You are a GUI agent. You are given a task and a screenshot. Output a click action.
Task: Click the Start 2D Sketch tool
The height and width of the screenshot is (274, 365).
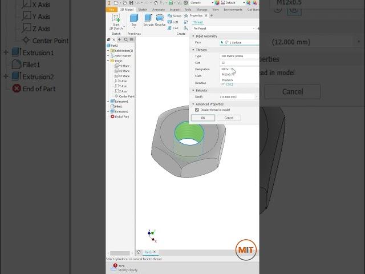coord(116,22)
